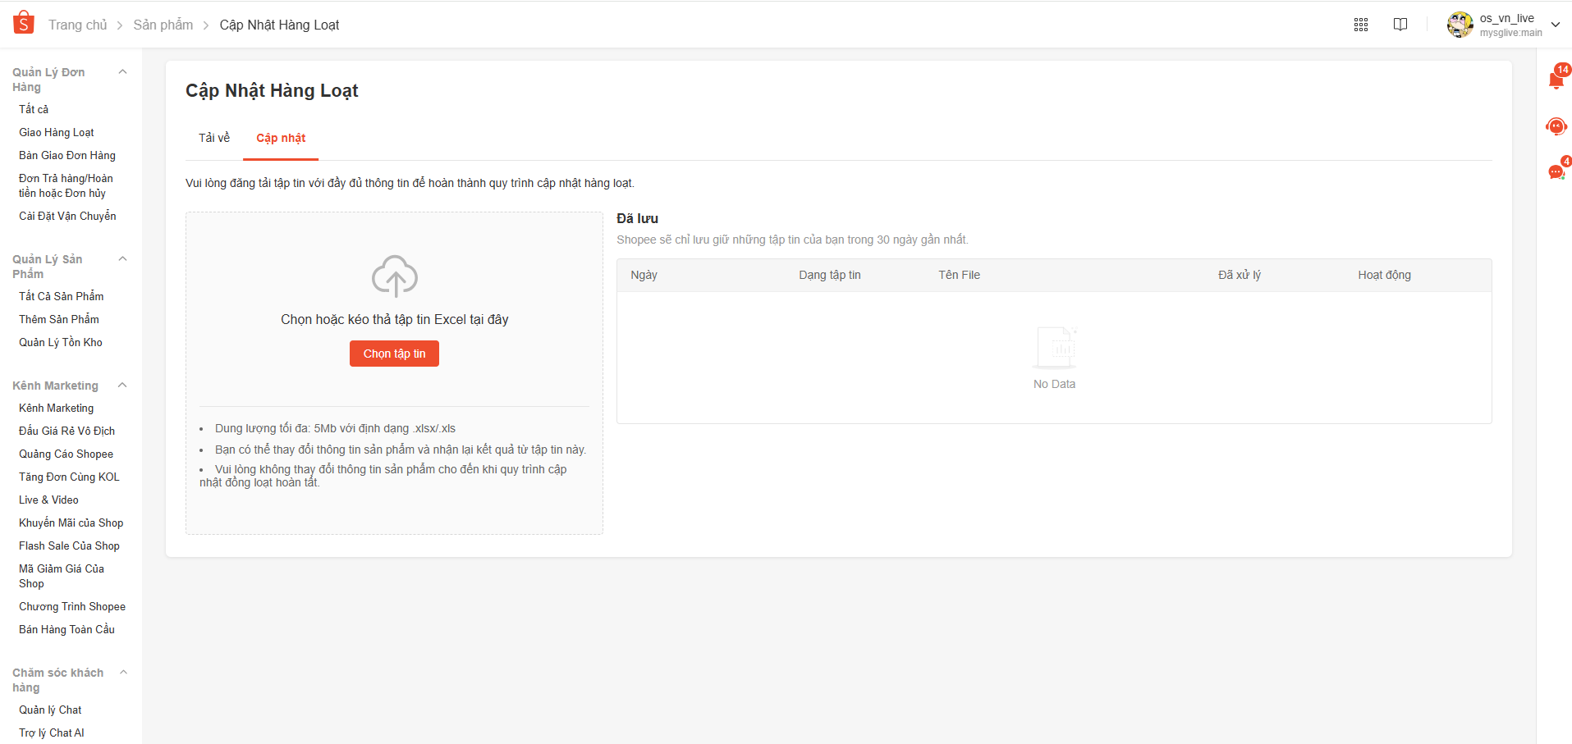Collapse the Kênh Marketing section
Screen dimensions: 1572x744
(x=123, y=386)
